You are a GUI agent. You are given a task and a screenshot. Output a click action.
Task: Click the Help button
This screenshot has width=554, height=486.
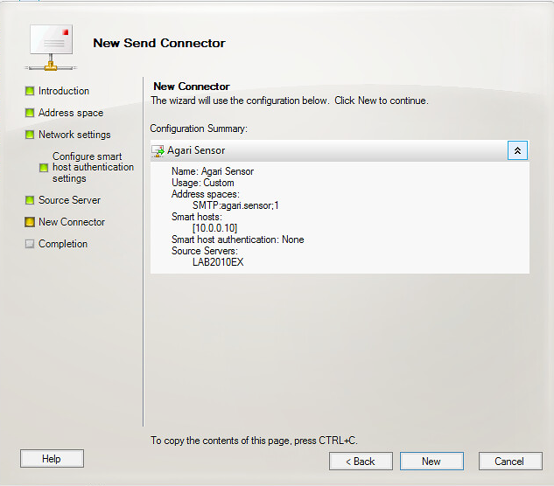point(52,459)
